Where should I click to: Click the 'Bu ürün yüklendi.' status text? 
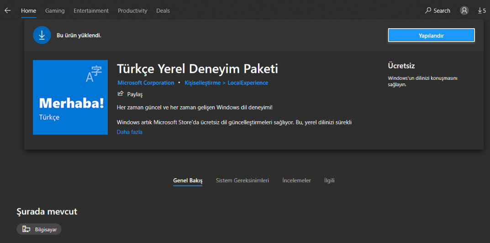point(79,35)
